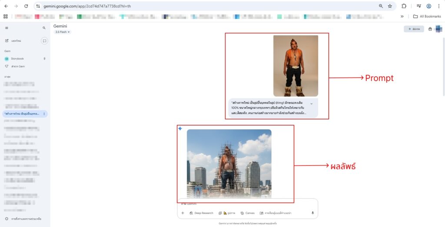This screenshot has height=227, width=445.
Task: Toggle the image generation tool chip
Action: tap(227, 213)
